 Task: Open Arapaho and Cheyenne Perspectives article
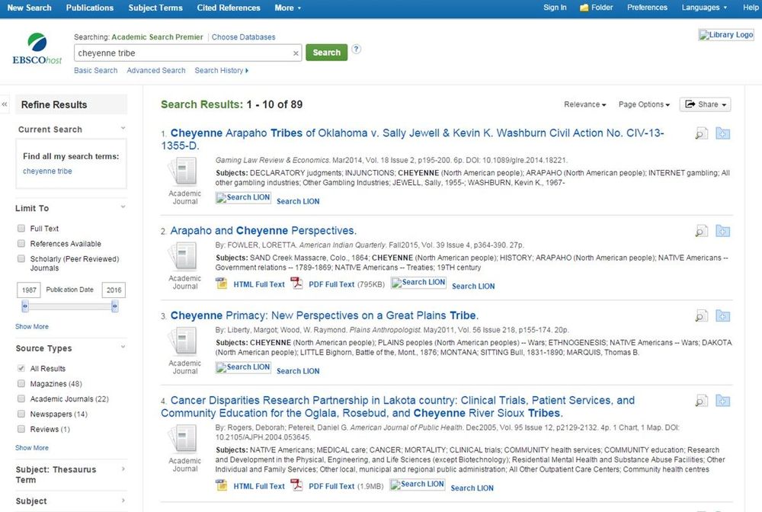[x=264, y=231]
